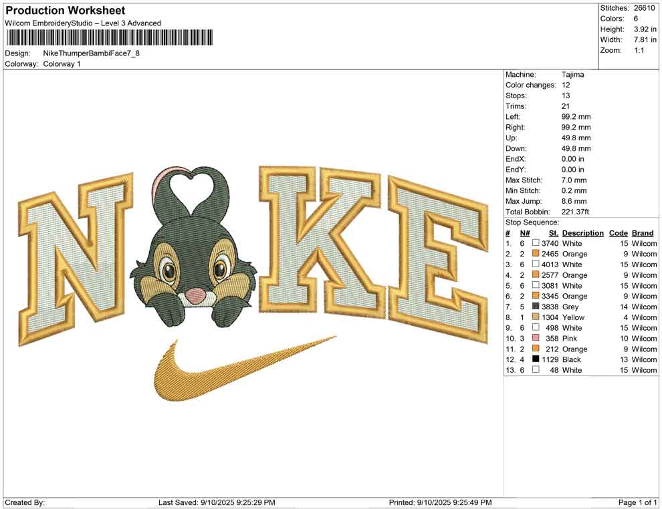The width and height of the screenshot is (662, 509).
Task: Click the grey swatch in stop row 7
Action: coord(536,306)
